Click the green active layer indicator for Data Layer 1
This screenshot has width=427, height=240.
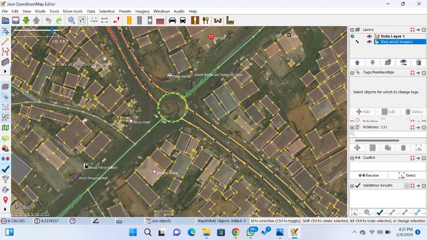352,36
